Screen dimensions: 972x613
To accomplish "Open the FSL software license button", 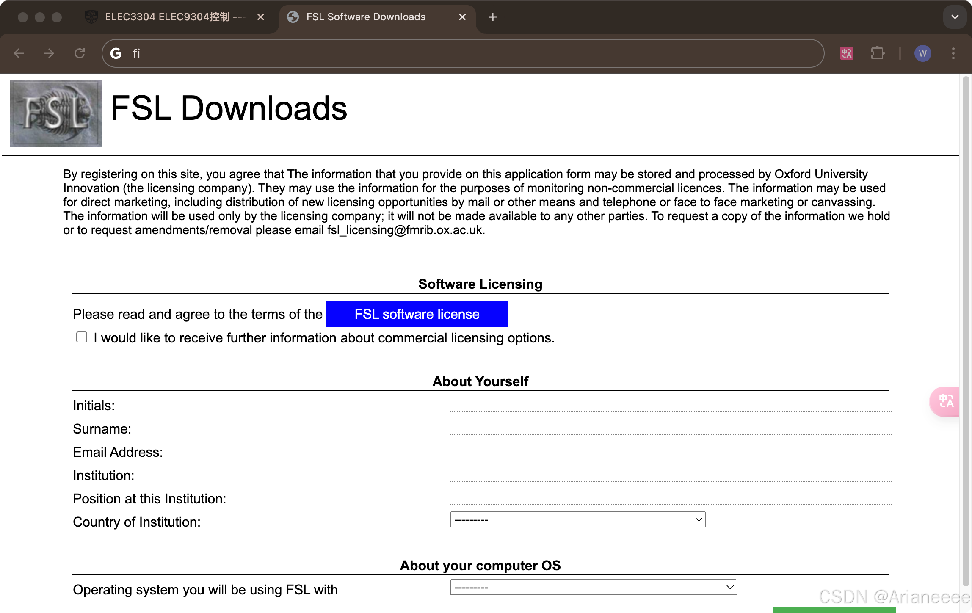I will tap(417, 314).
